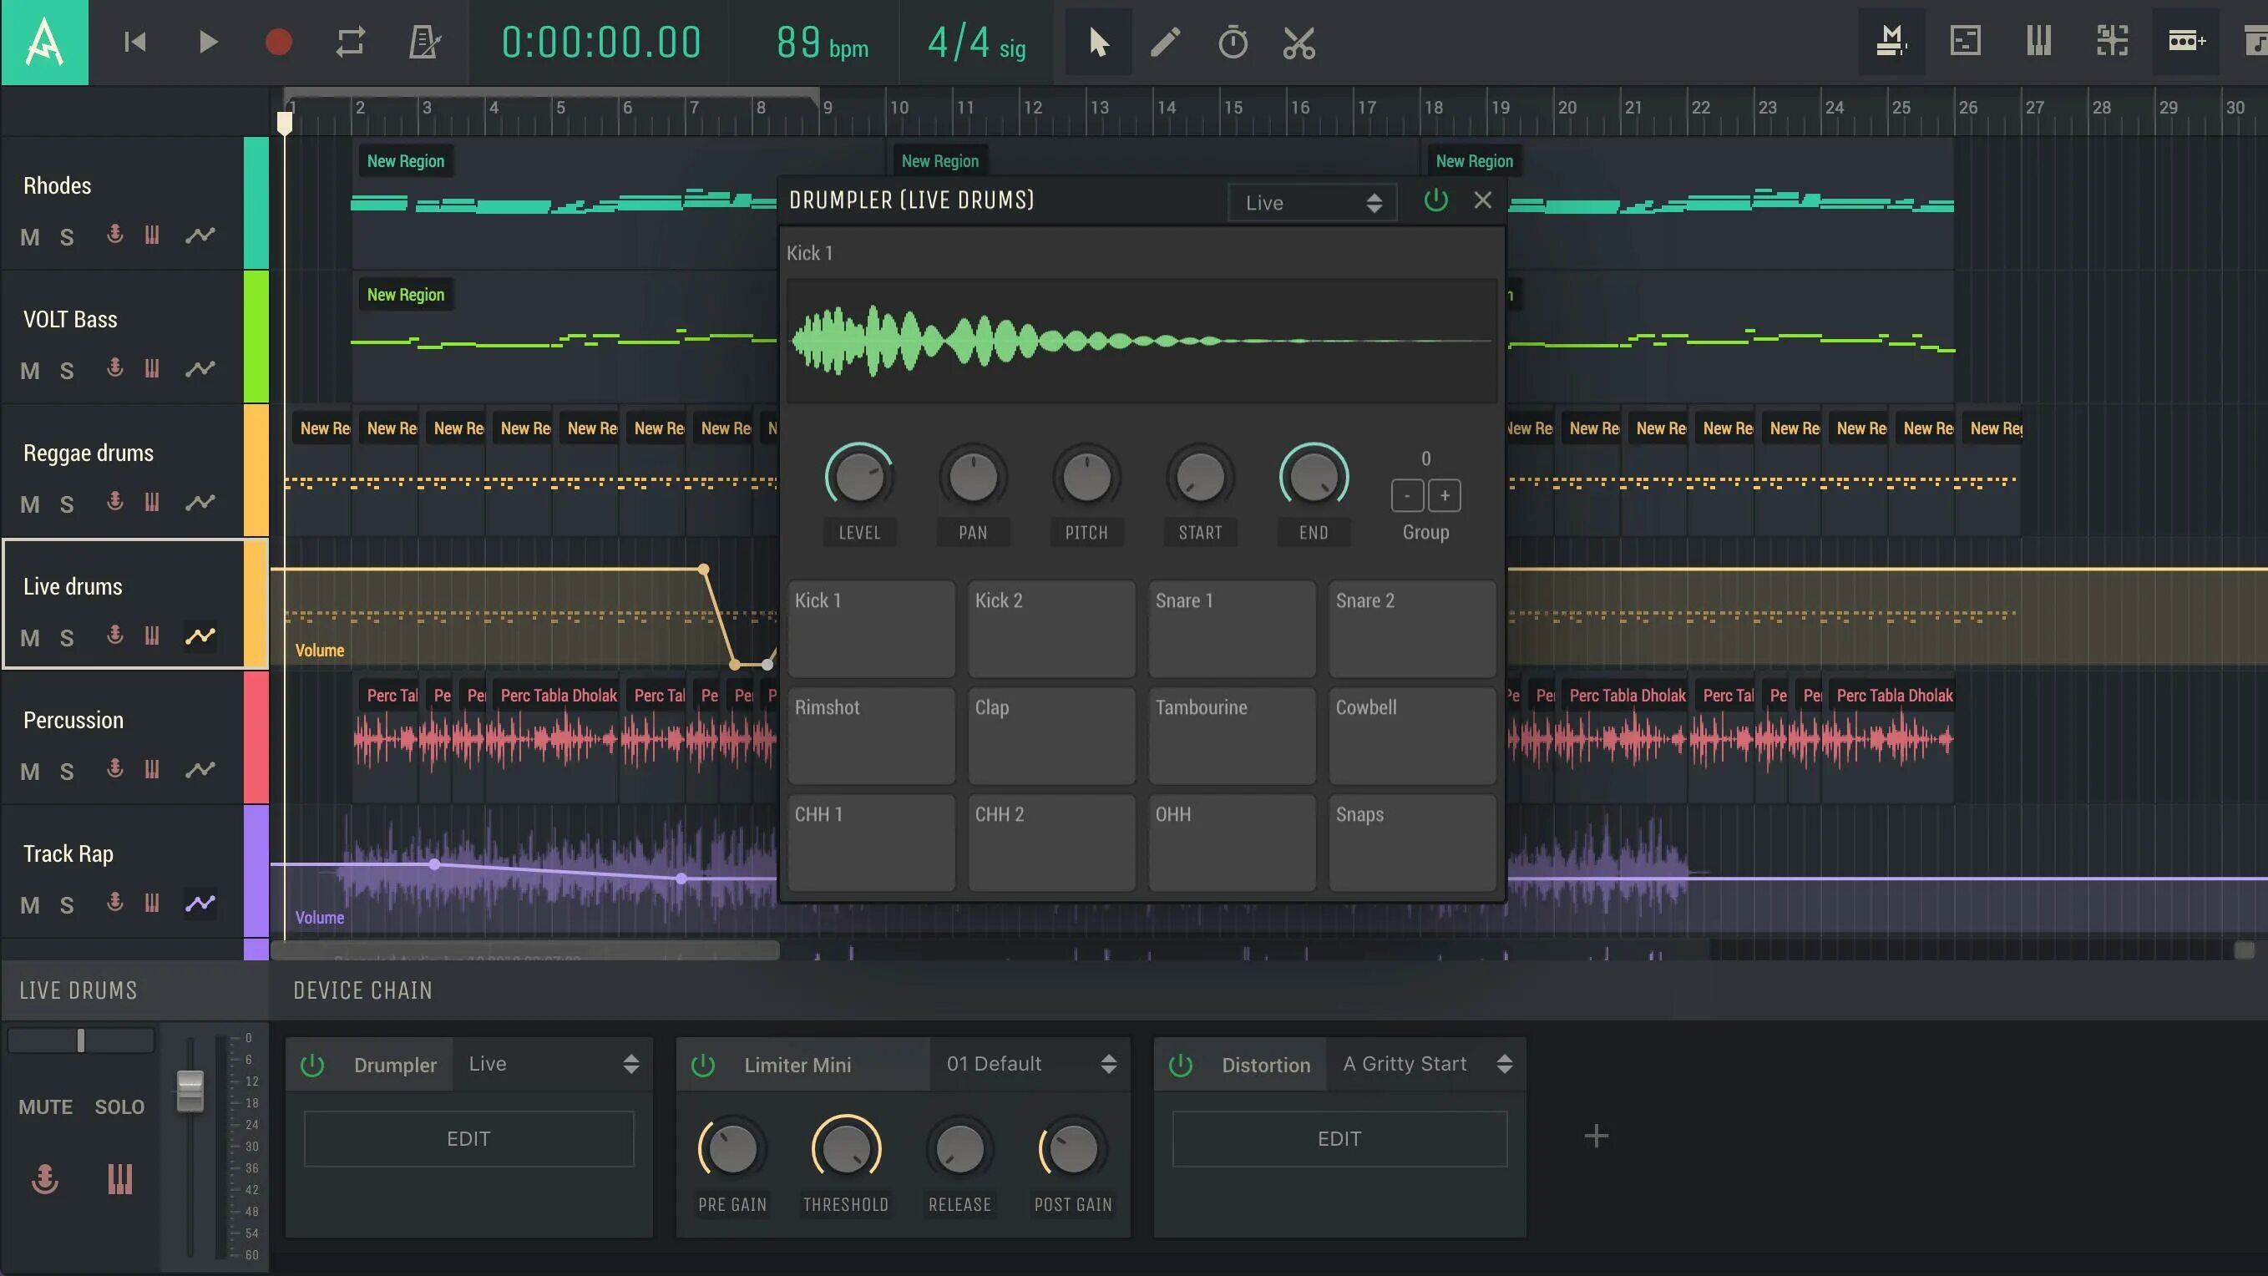The height and width of the screenshot is (1276, 2268).
Task: Solo the Reggae drums track
Action: (67, 504)
